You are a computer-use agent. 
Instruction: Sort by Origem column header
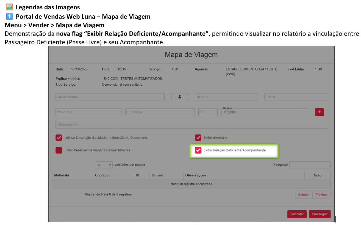pos(166,175)
